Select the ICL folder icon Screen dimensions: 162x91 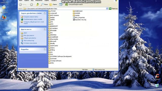(50, 33)
